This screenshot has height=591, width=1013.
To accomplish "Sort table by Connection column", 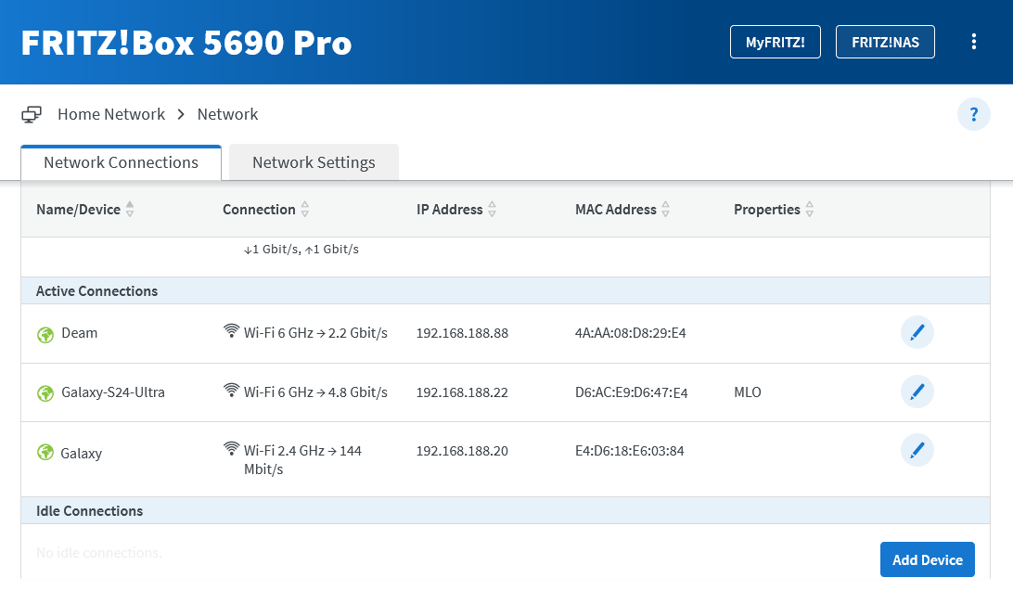I will 305,210.
